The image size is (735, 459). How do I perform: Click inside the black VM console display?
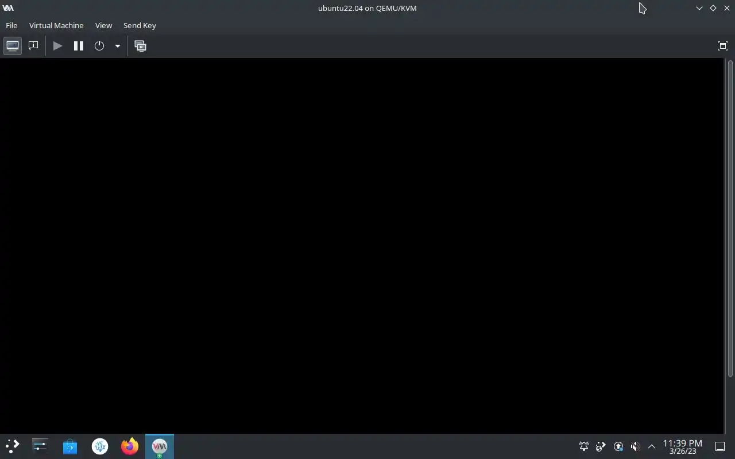point(362,246)
